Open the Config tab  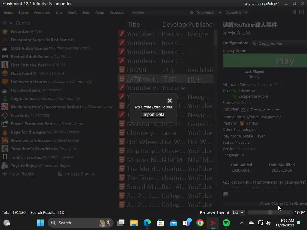point(73,13)
